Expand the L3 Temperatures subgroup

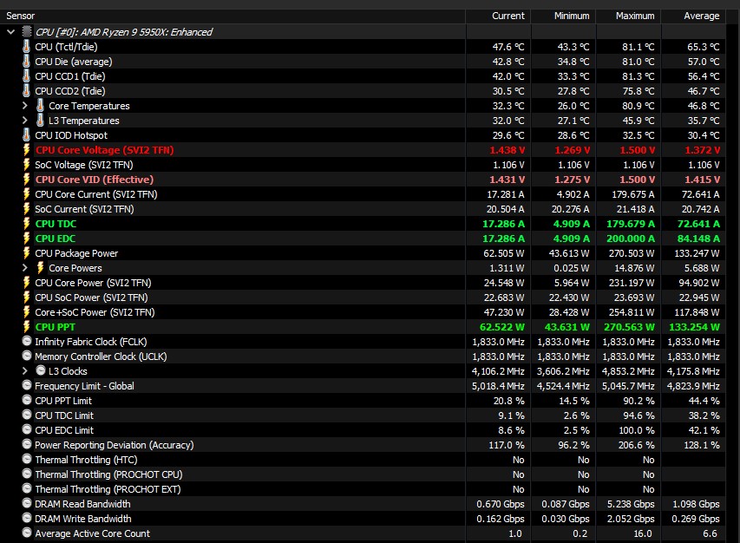(25, 121)
